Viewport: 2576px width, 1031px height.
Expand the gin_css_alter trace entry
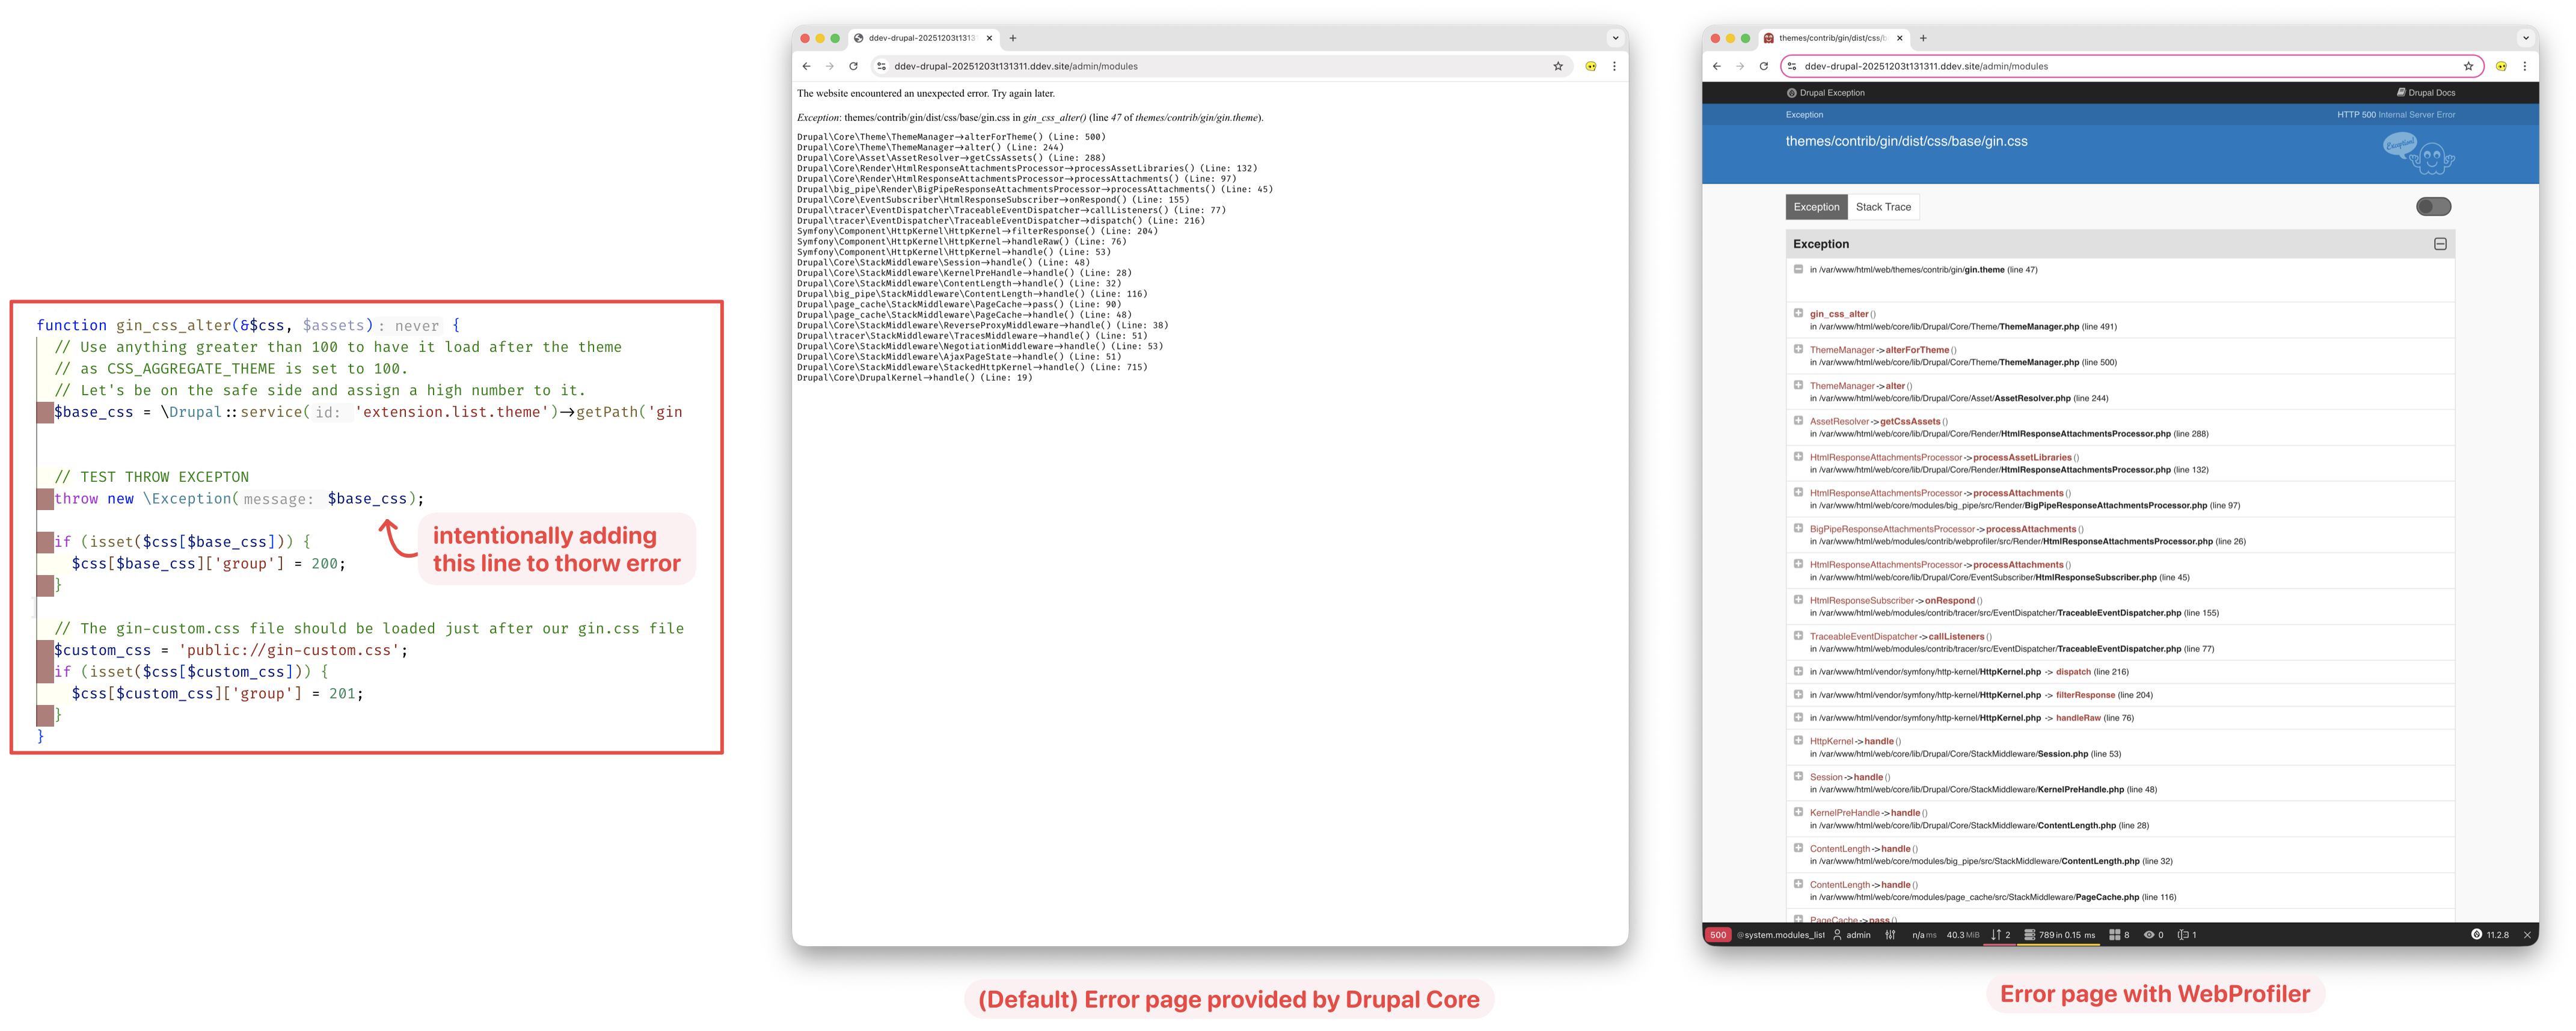pyautogui.click(x=1798, y=313)
